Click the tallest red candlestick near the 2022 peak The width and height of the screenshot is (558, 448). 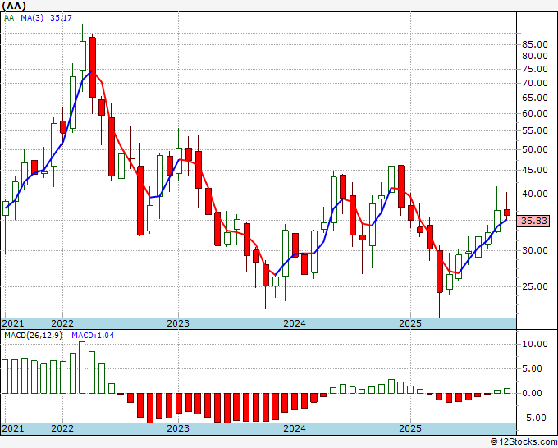pyautogui.click(x=93, y=67)
